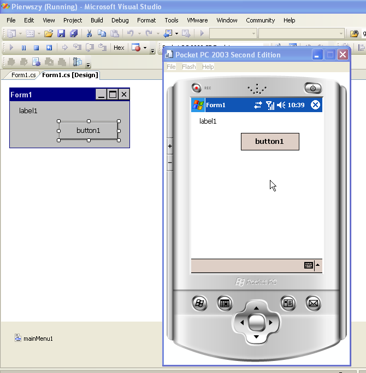Open the Navigate Backward dropdown arrow
Viewport: 366px width, 373px height.
click(176, 33)
